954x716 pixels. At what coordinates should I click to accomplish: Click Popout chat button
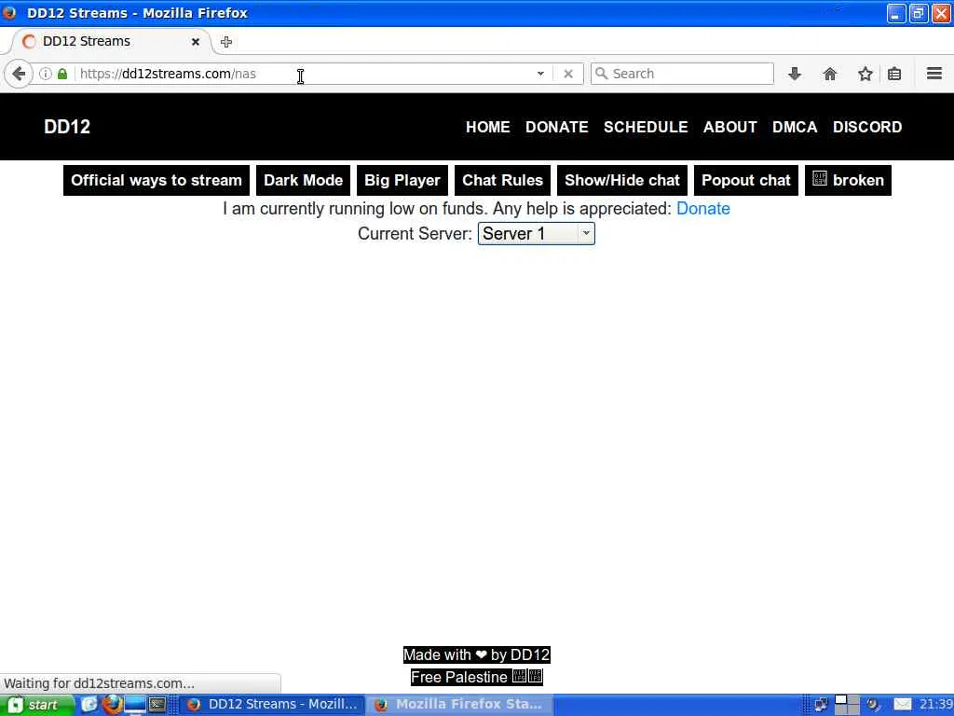click(746, 180)
